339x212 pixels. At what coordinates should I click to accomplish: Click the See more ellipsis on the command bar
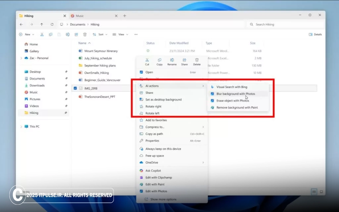click(136, 34)
